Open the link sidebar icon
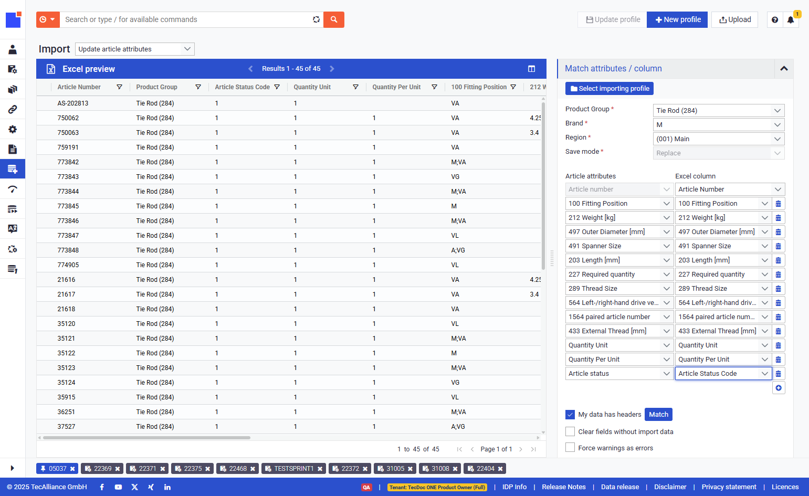 (x=13, y=109)
